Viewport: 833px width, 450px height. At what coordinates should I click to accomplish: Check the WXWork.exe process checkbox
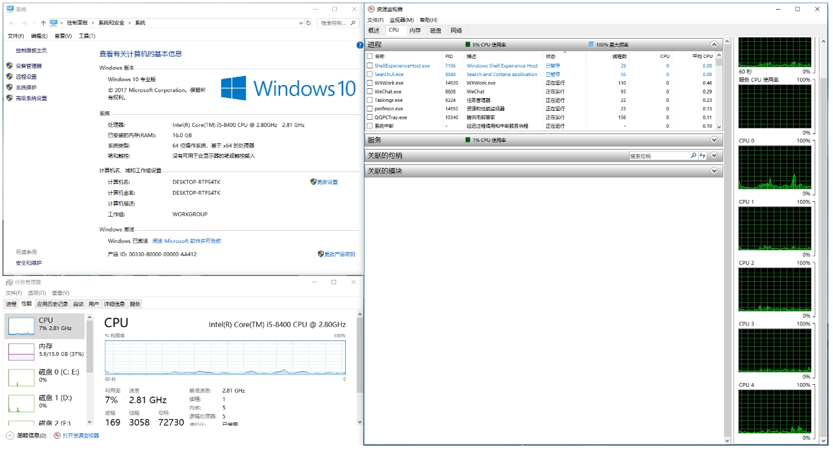coord(370,83)
